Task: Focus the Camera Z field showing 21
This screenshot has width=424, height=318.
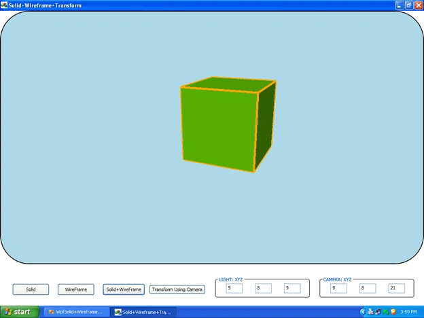Action: (396, 288)
